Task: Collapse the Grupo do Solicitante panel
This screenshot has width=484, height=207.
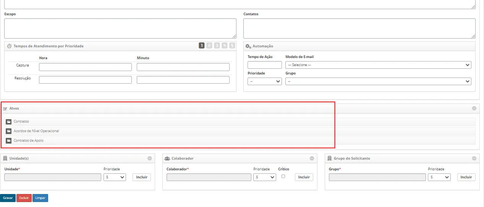Action: click(x=474, y=158)
